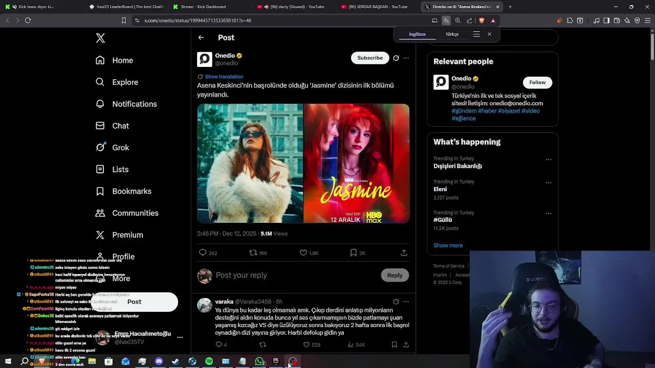Viewport: 655px width, 368px height.
Task: Select Türkçe in translate popup
Action: point(452,34)
